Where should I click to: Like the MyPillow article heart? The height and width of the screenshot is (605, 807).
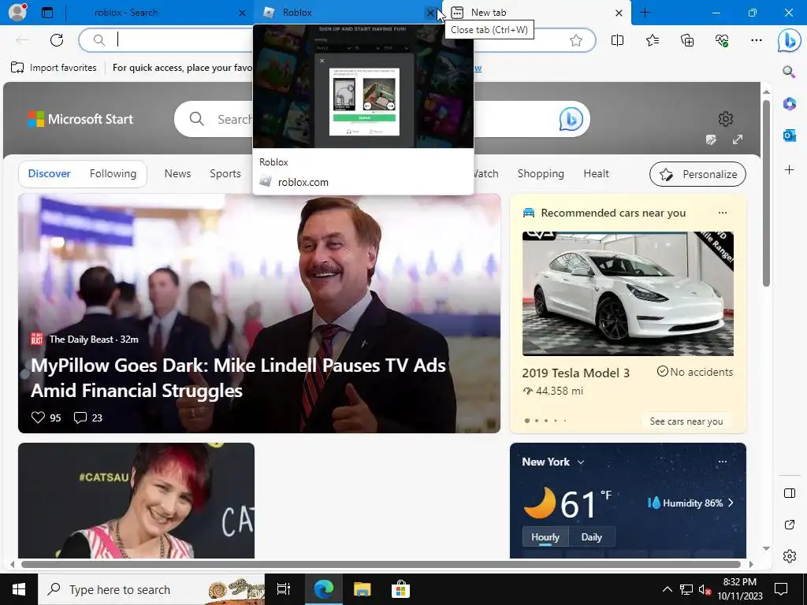tap(38, 418)
